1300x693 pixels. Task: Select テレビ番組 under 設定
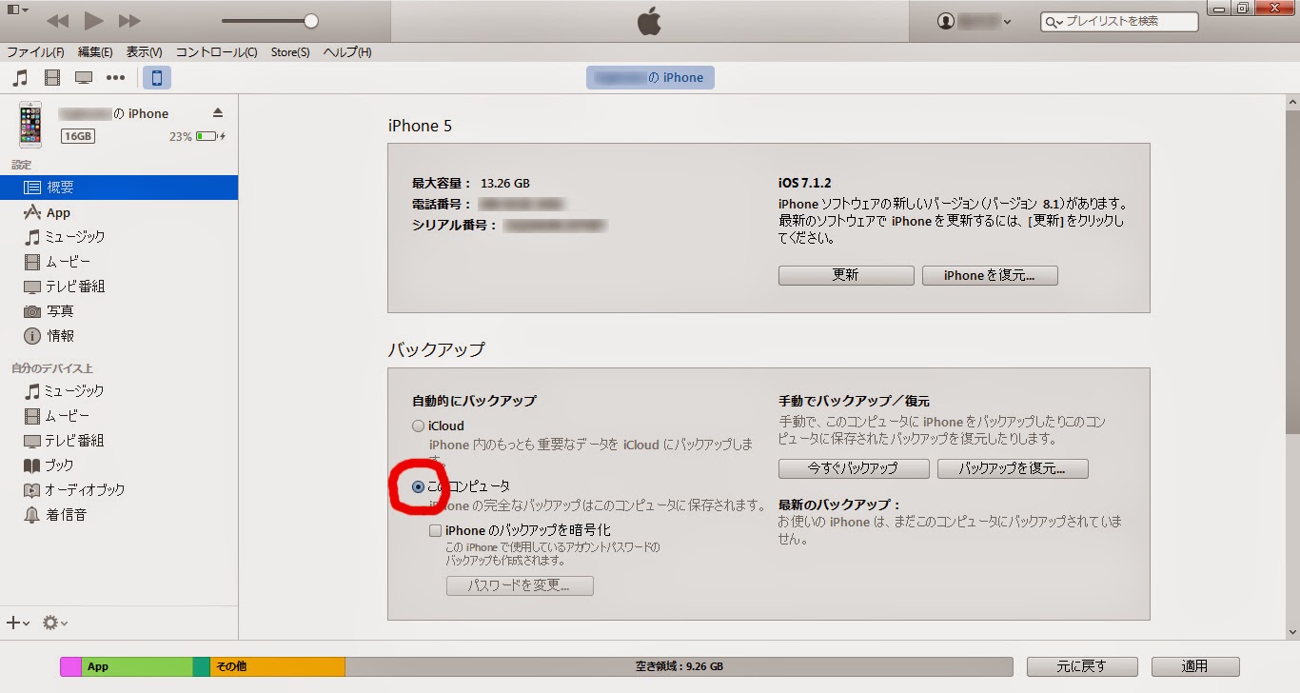pos(119,287)
